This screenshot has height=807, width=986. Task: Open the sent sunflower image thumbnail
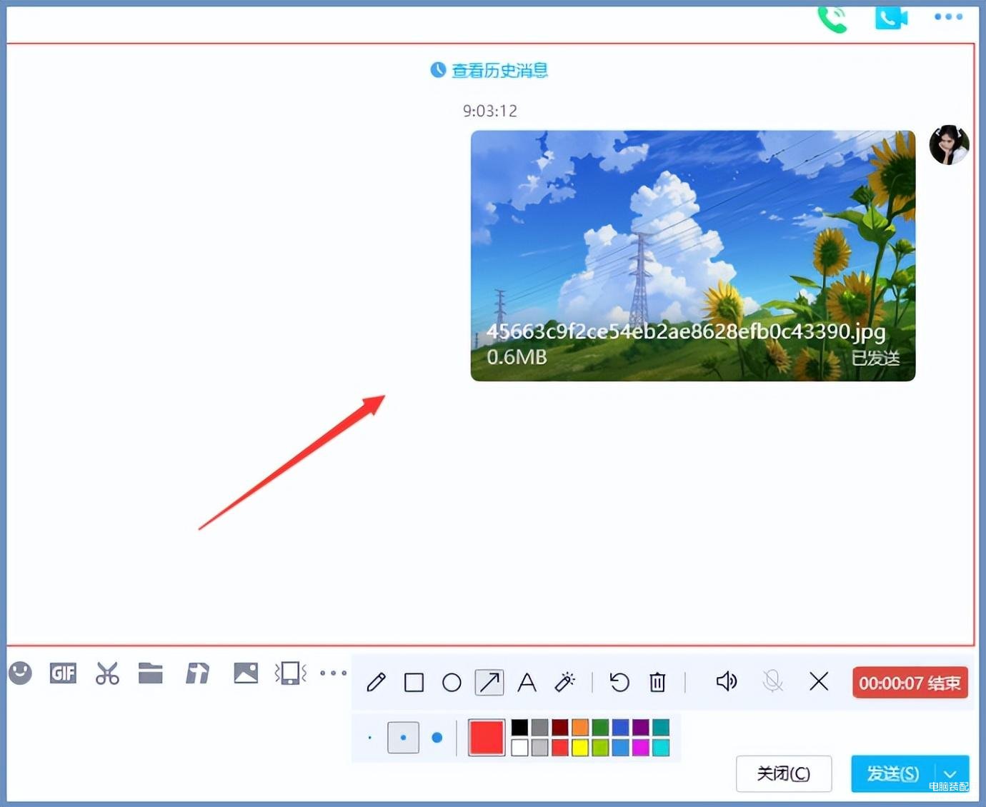tap(693, 256)
